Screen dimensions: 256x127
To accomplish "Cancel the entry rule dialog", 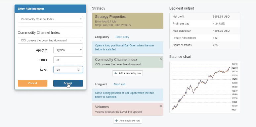I will (x=32, y=83).
